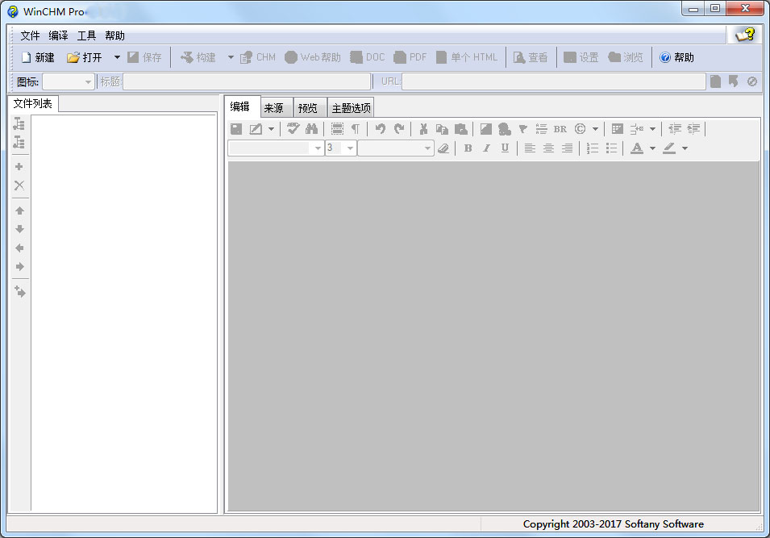
Task: Click the 查看 (View) toolbar button
Action: (531, 57)
